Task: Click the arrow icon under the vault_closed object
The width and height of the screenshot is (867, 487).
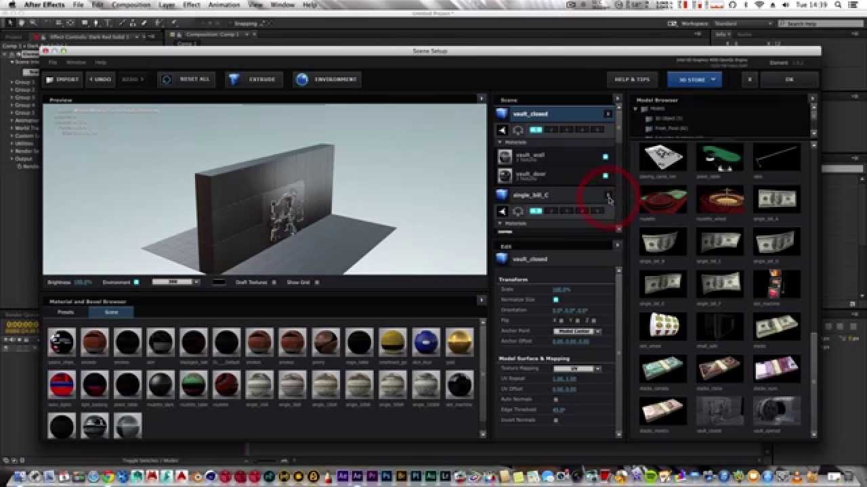Action: pos(503,129)
